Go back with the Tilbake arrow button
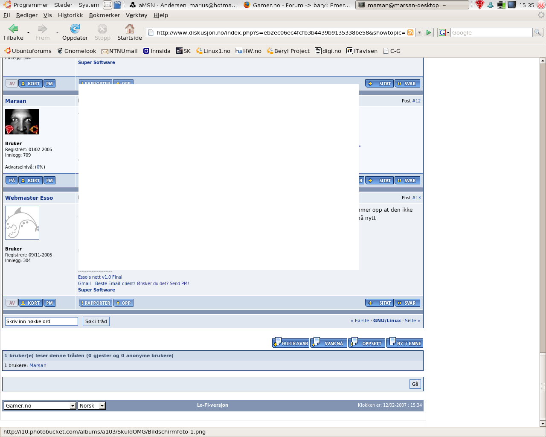 (13, 32)
